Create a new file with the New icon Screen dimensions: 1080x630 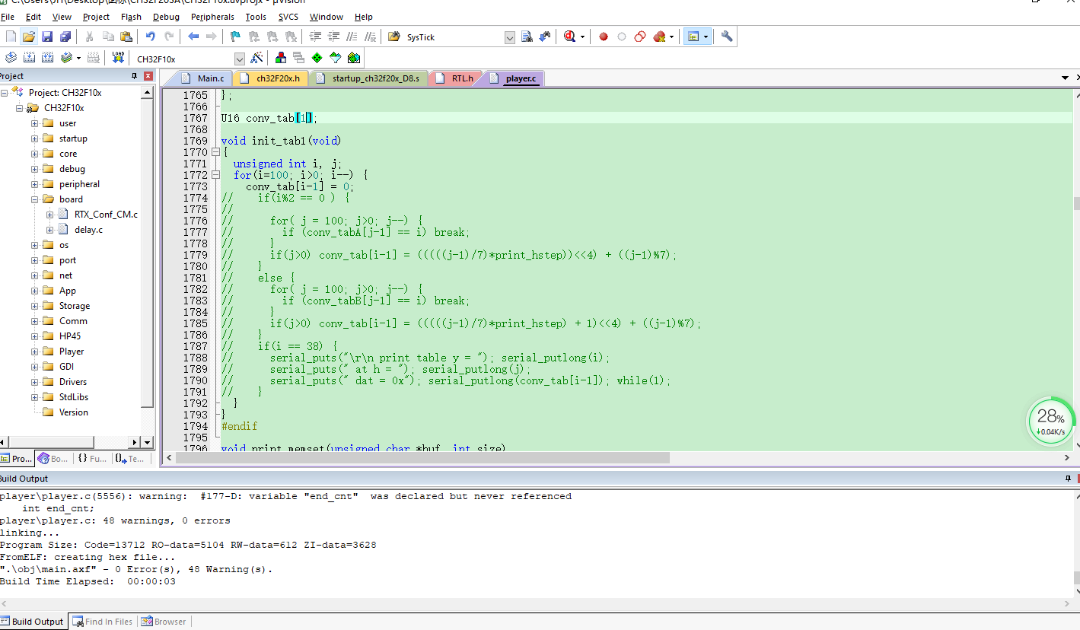[11, 37]
